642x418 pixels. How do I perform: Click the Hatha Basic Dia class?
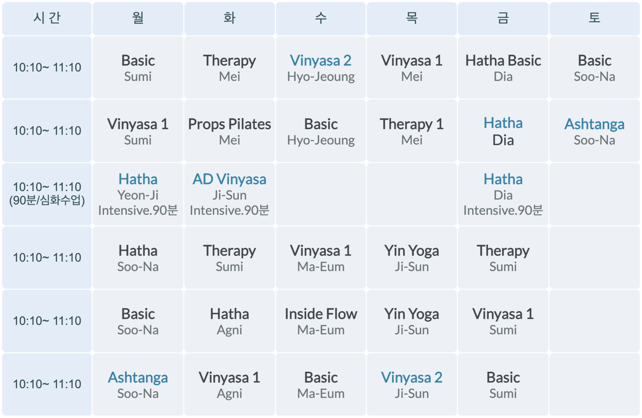[x=503, y=67]
